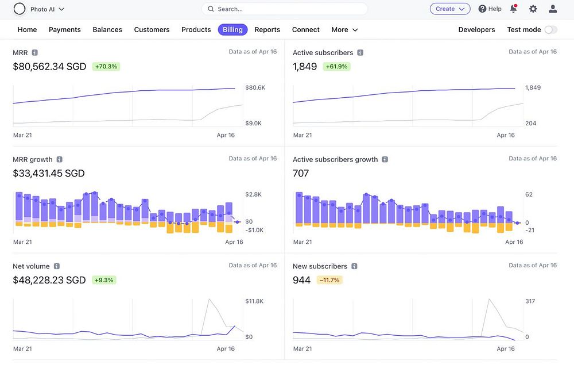Click the +9.3% net volume badge
Image resolution: width=574 pixels, height=372 pixels.
click(104, 280)
